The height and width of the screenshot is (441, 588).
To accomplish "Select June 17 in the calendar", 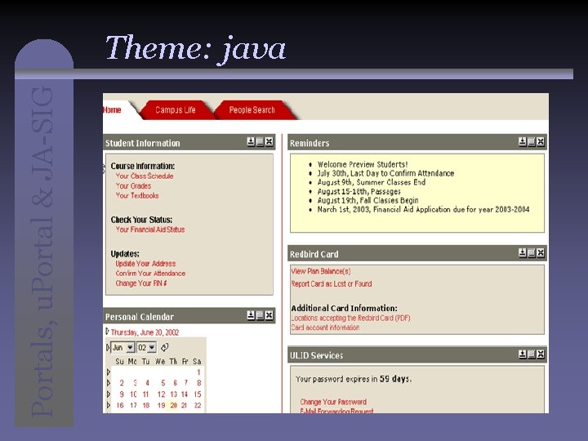I will click(133, 405).
